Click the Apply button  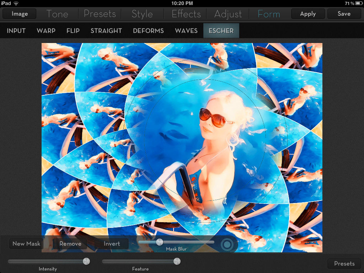coord(308,14)
